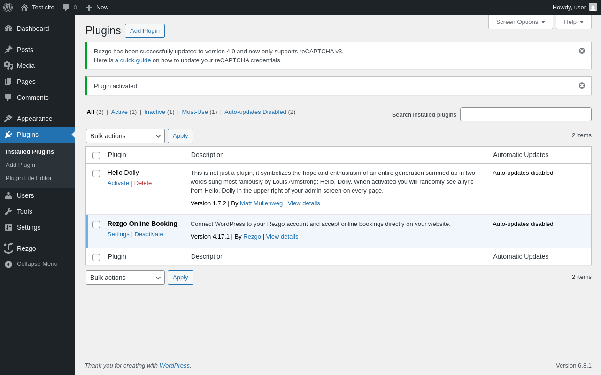Click Version 6.8.1 footer text
The width and height of the screenshot is (601, 375).
click(x=574, y=365)
